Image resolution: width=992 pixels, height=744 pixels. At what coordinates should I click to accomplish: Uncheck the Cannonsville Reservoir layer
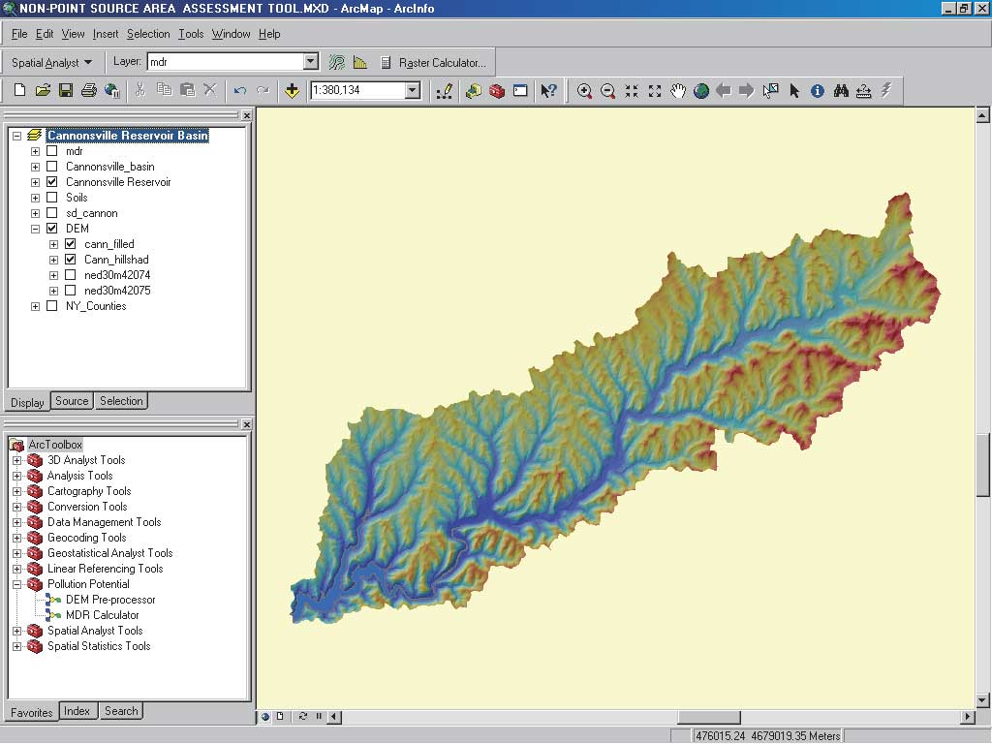(51, 182)
